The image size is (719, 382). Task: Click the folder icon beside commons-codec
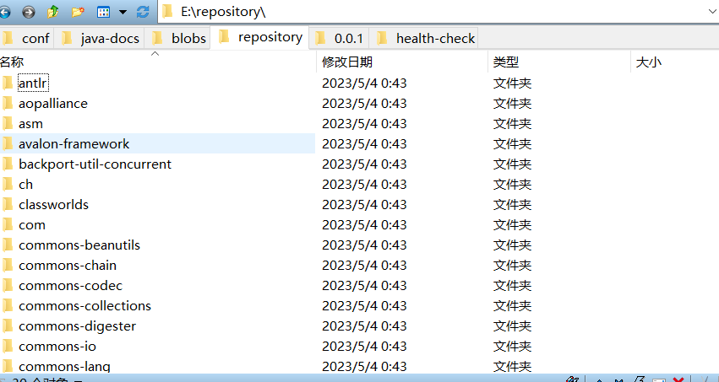pos(8,285)
